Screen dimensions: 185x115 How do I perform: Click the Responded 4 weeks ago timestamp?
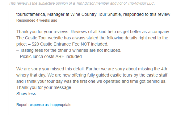pyautogui.click(x=37, y=20)
